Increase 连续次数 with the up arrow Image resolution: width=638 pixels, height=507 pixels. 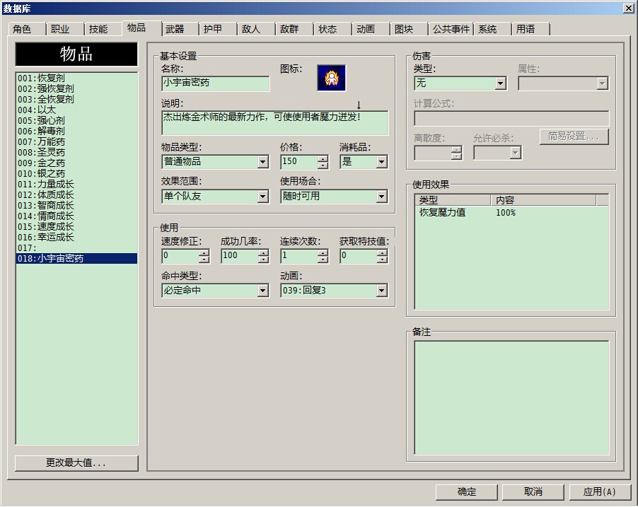(x=323, y=252)
